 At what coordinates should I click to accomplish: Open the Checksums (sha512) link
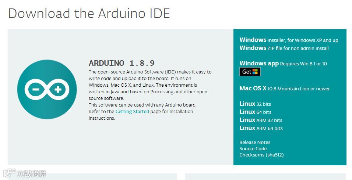[261, 155]
